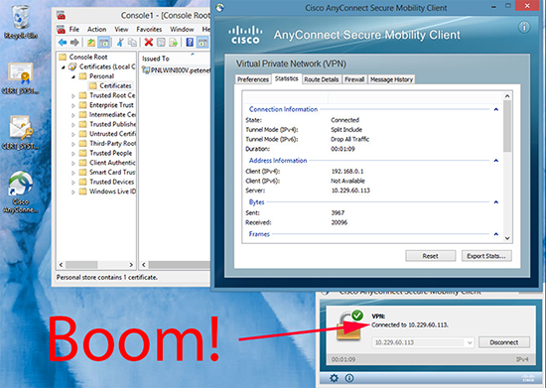Click the tree pane scroll right arrow
The image size is (546, 388).
131,265
